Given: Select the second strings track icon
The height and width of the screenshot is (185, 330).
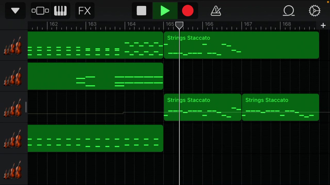Looking at the screenshot, I should (x=13, y=76).
